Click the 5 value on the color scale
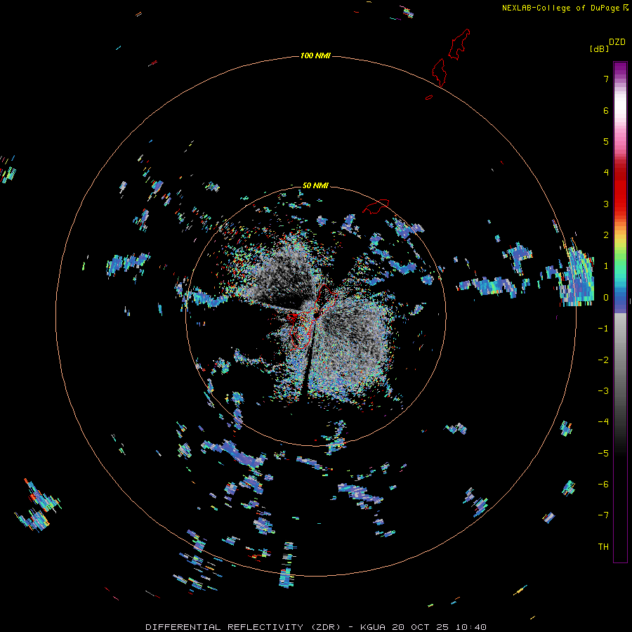 (606, 141)
